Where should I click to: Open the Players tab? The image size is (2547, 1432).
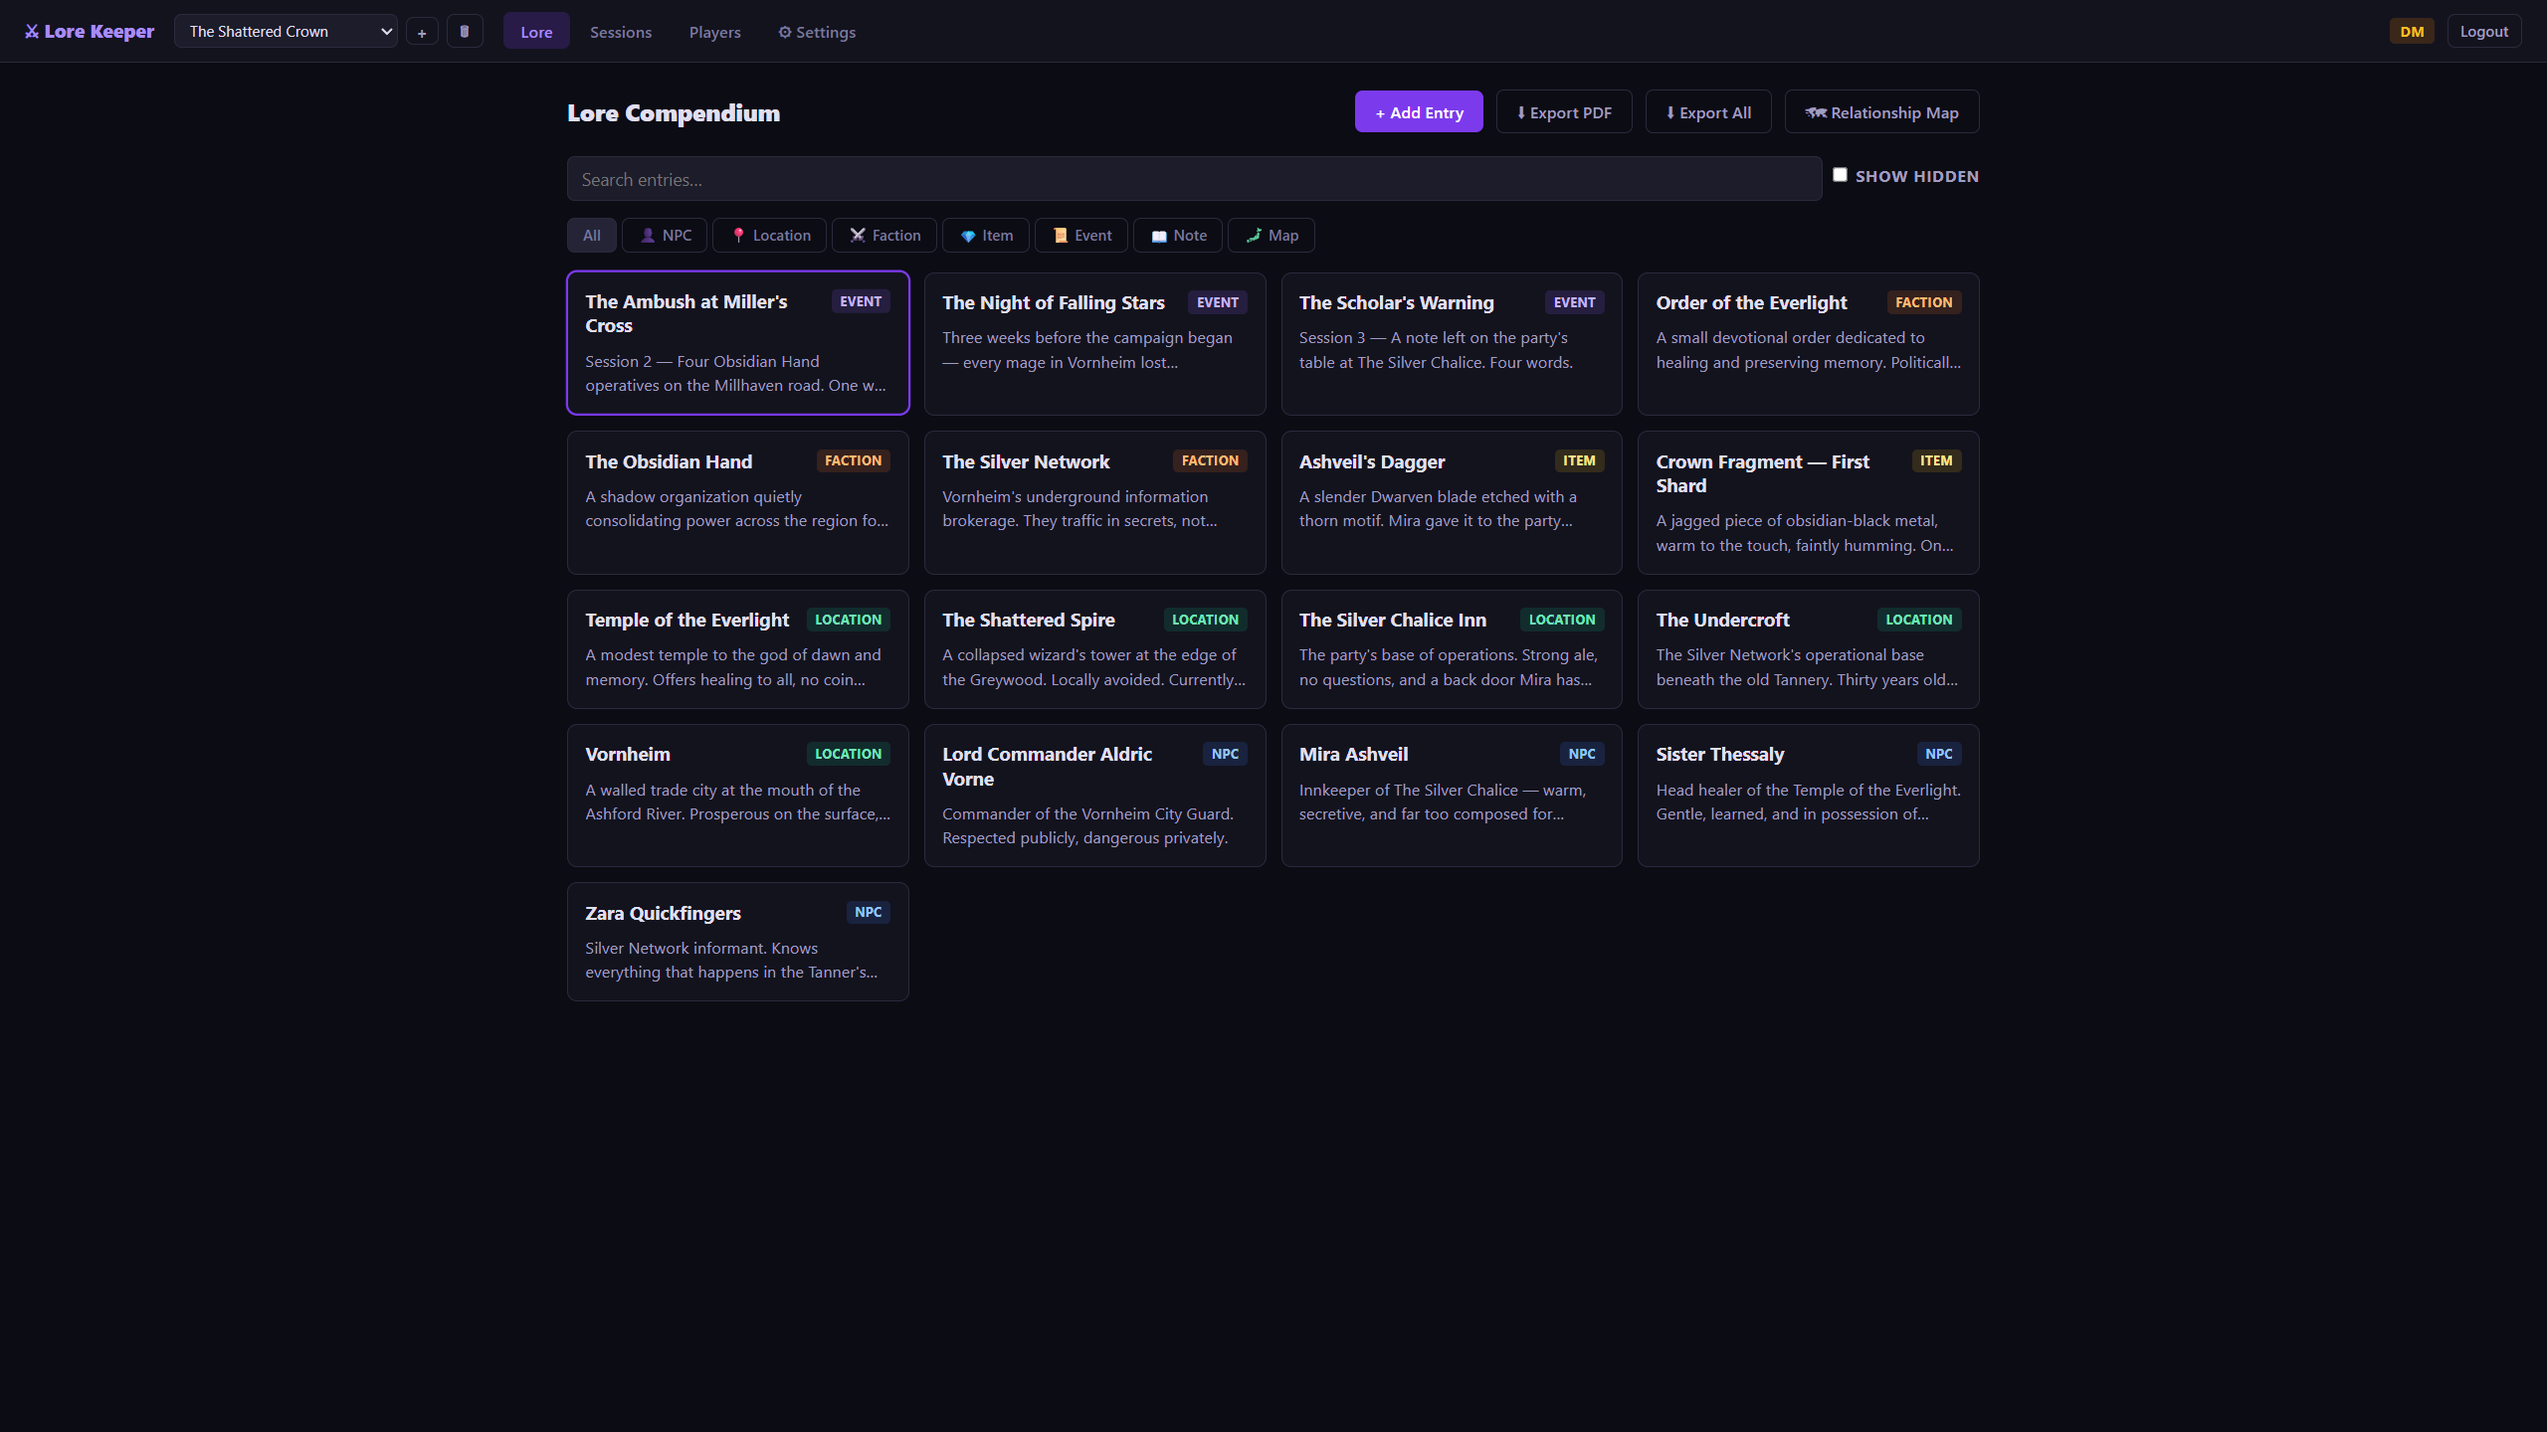tap(714, 32)
